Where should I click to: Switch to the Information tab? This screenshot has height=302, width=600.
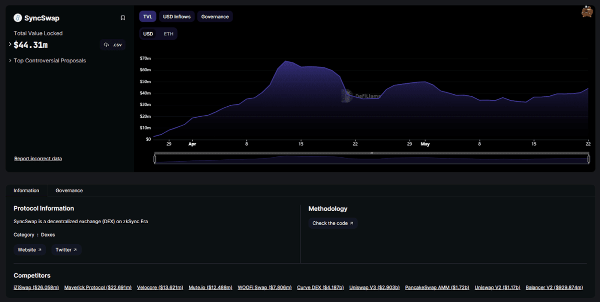[x=26, y=190]
